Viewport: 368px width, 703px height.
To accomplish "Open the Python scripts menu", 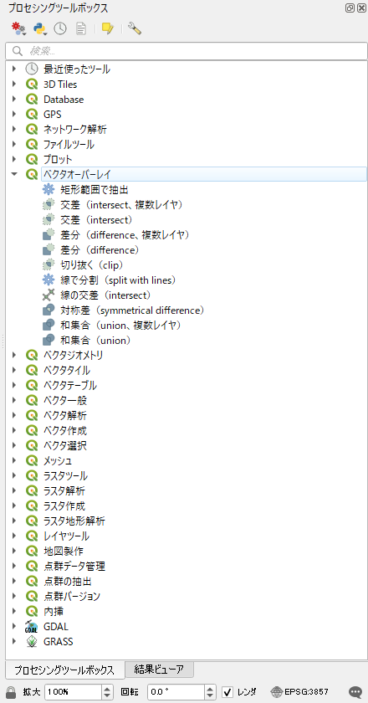I will [40, 28].
